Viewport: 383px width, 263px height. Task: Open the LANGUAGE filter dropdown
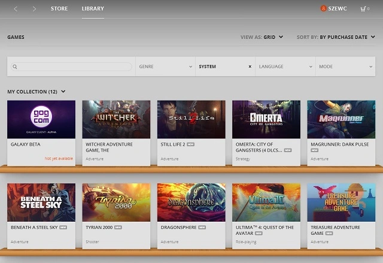pyautogui.click(x=285, y=66)
